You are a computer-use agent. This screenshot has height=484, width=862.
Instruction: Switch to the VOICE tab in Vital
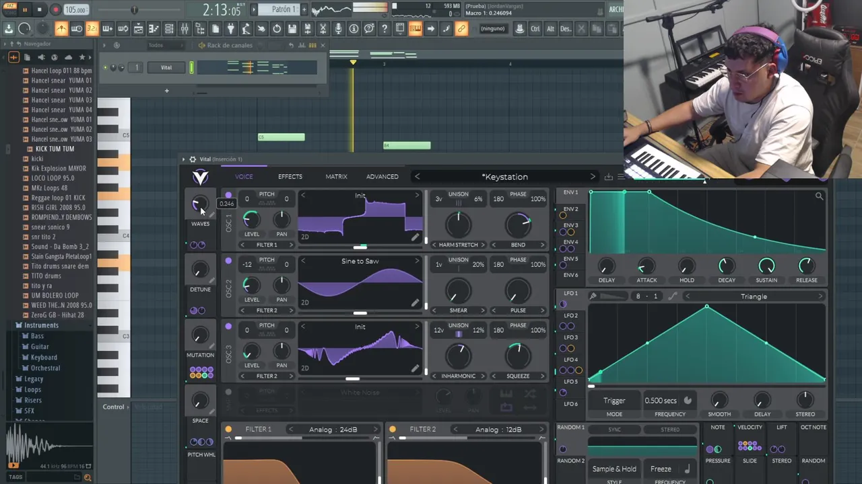244,177
